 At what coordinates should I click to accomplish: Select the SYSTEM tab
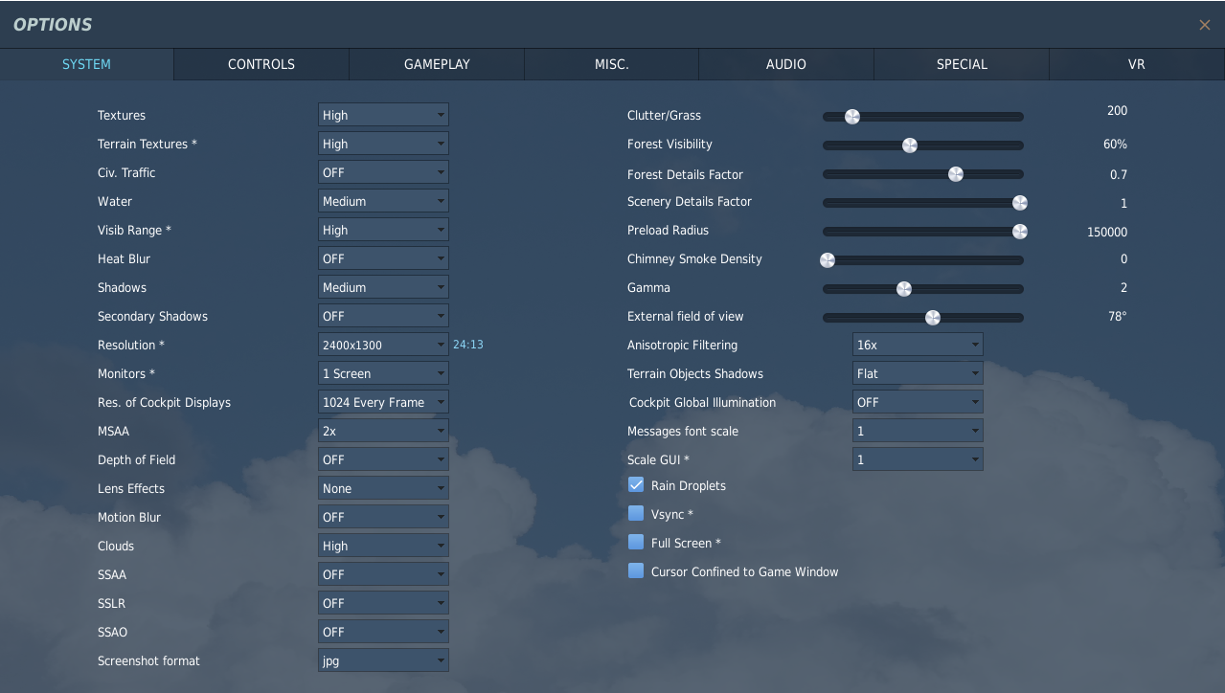86,64
